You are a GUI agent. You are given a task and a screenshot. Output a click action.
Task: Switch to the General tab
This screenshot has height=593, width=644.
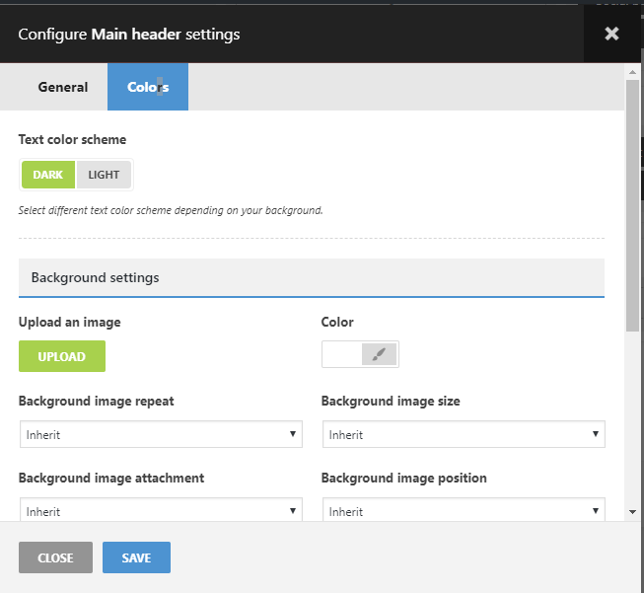(x=63, y=87)
